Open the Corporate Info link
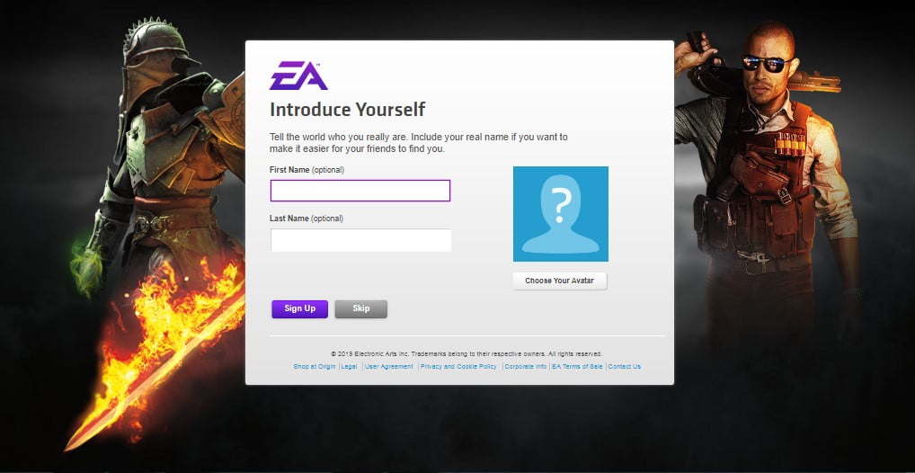Viewport: 915px width, 473px height. [x=526, y=367]
